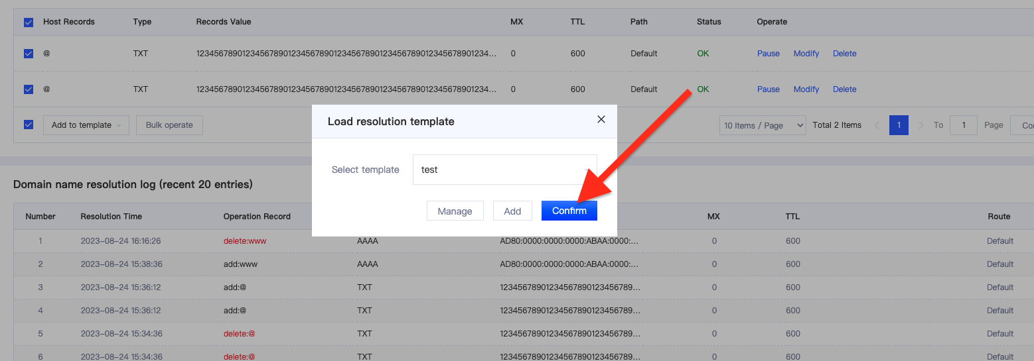Go to previous page arrow

[x=877, y=125]
